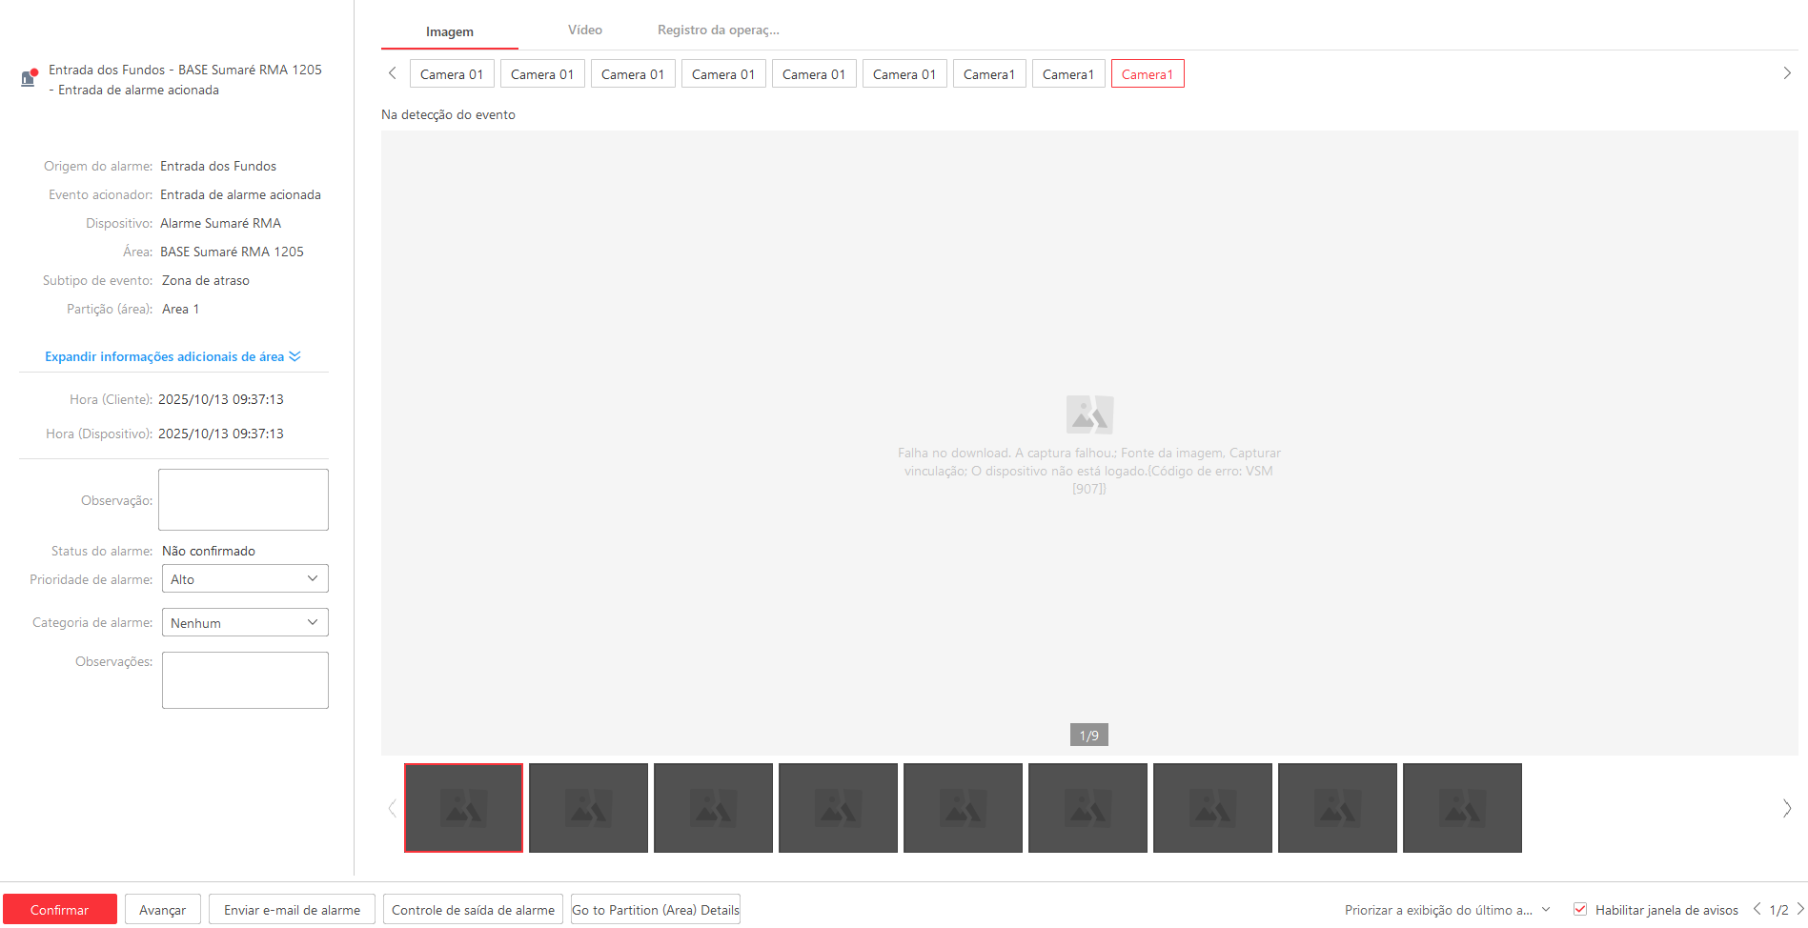Image resolution: width=1808 pixels, height=928 pixels.
Task: Toggle Habilitar janela de avisos checkbox
Action: click(x=1580, y=909)
